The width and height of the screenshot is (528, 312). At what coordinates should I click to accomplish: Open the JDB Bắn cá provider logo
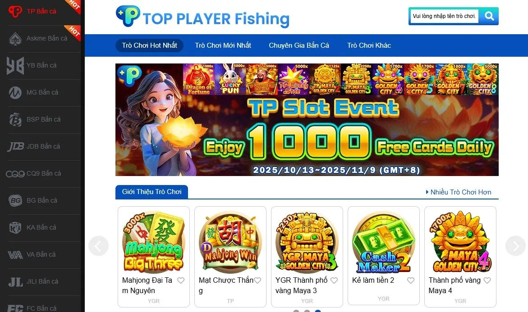click(x=15, y=146)
